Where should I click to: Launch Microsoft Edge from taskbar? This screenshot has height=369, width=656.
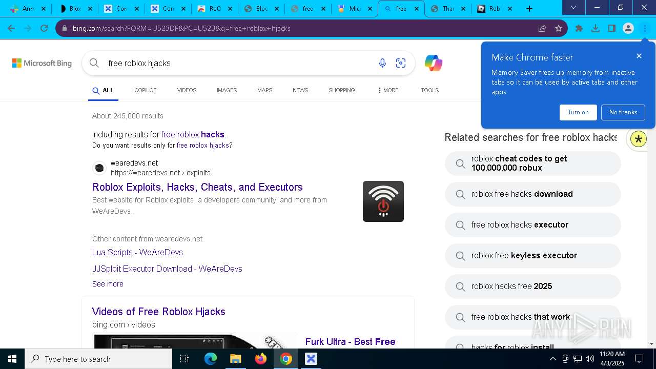(211, 359)
